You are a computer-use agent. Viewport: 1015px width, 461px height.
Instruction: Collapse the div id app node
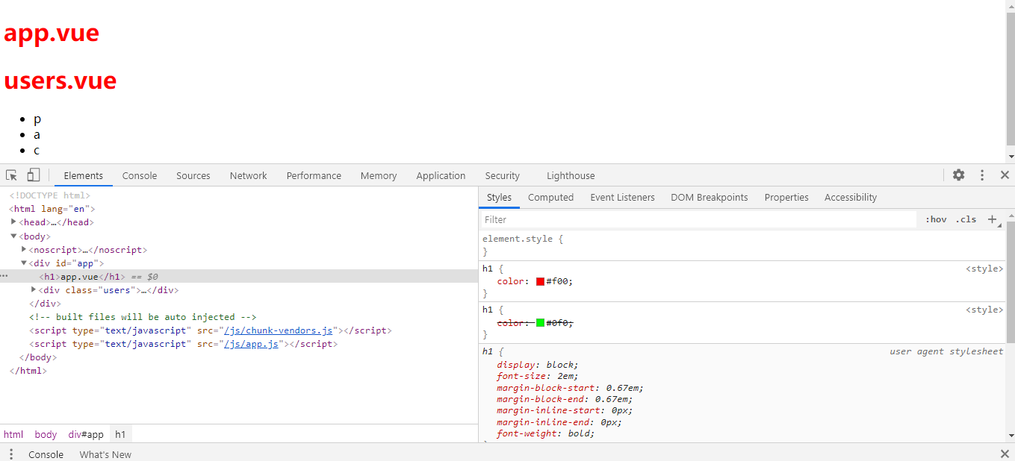coord(24,263)
